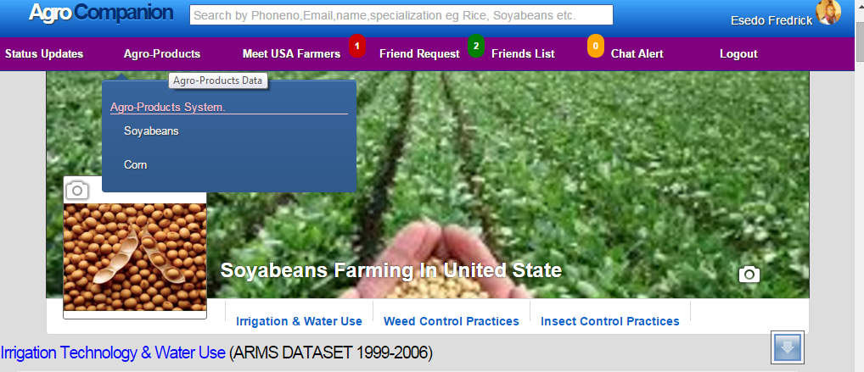Open the Agro-Products System link

tap(167, 108)
